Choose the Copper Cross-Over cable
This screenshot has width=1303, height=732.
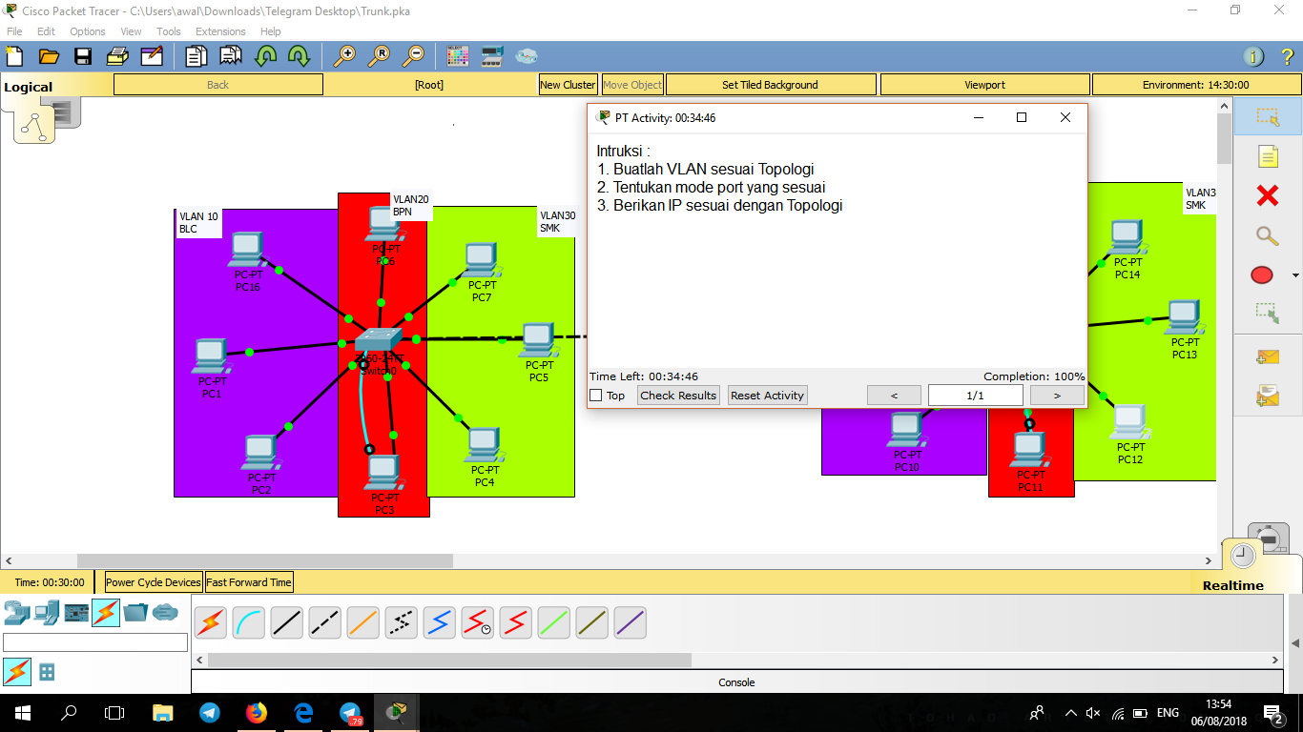pos(324,622)
